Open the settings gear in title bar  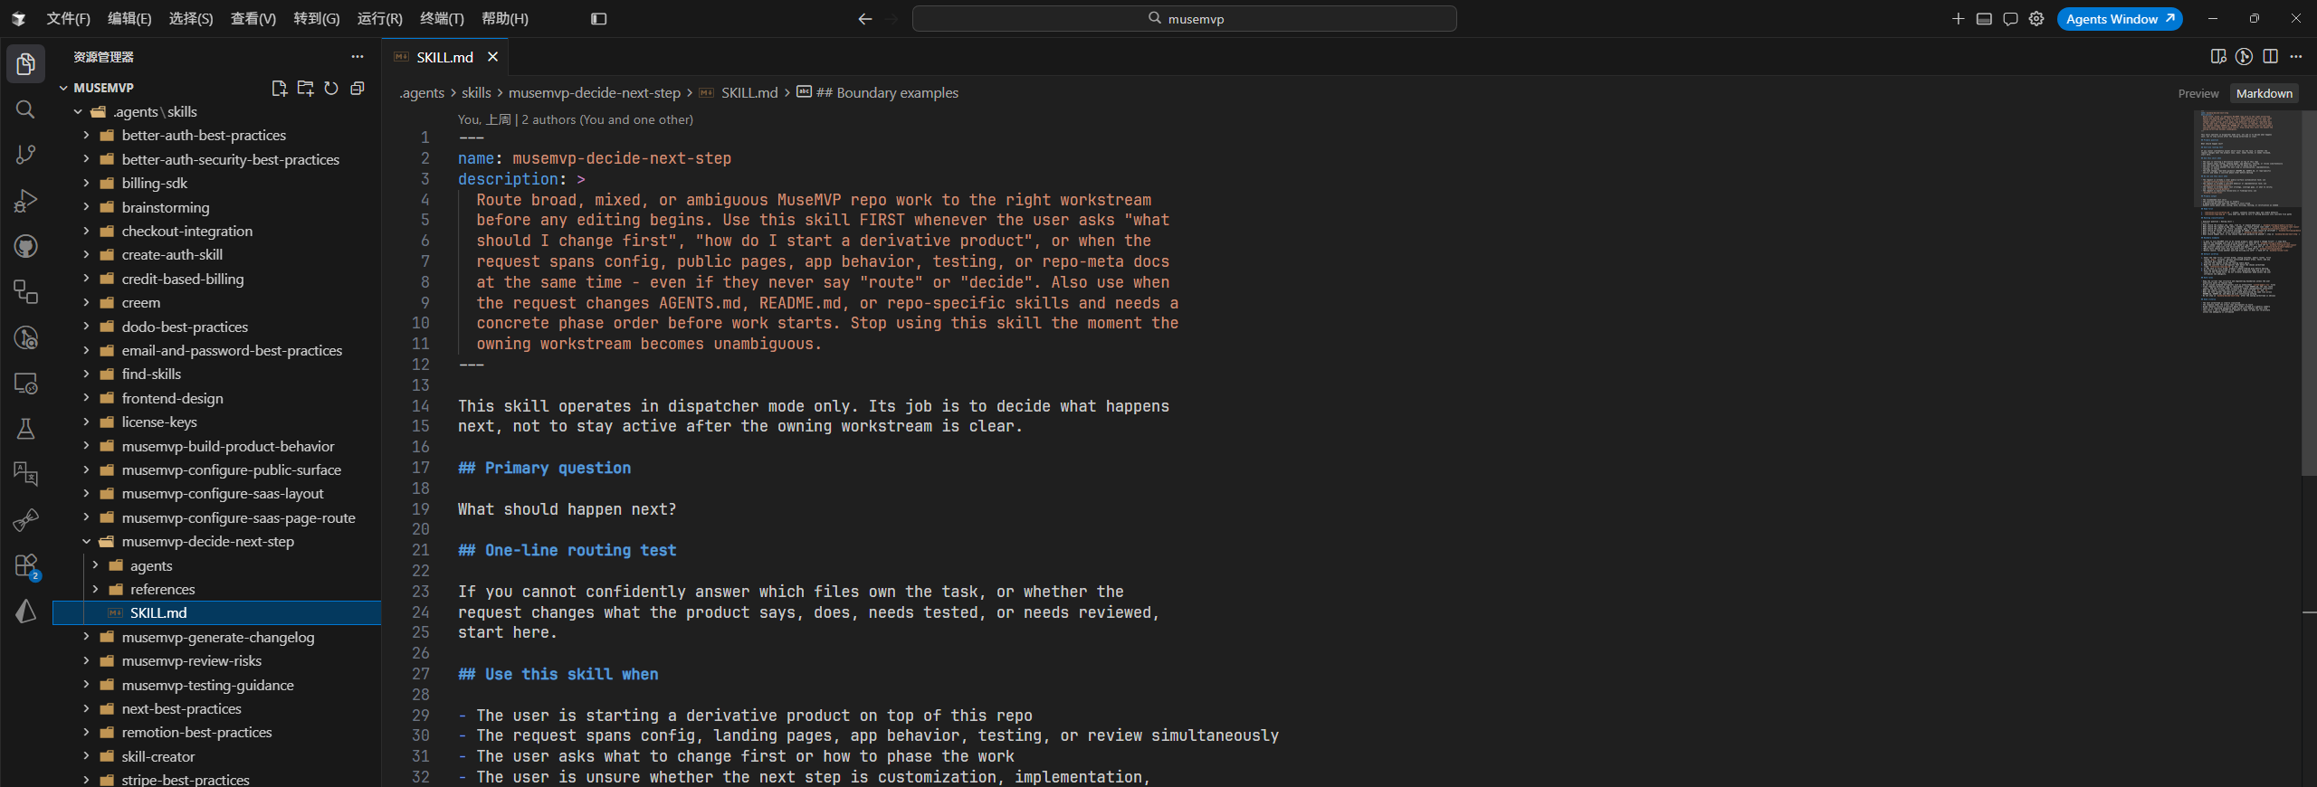2036,19
